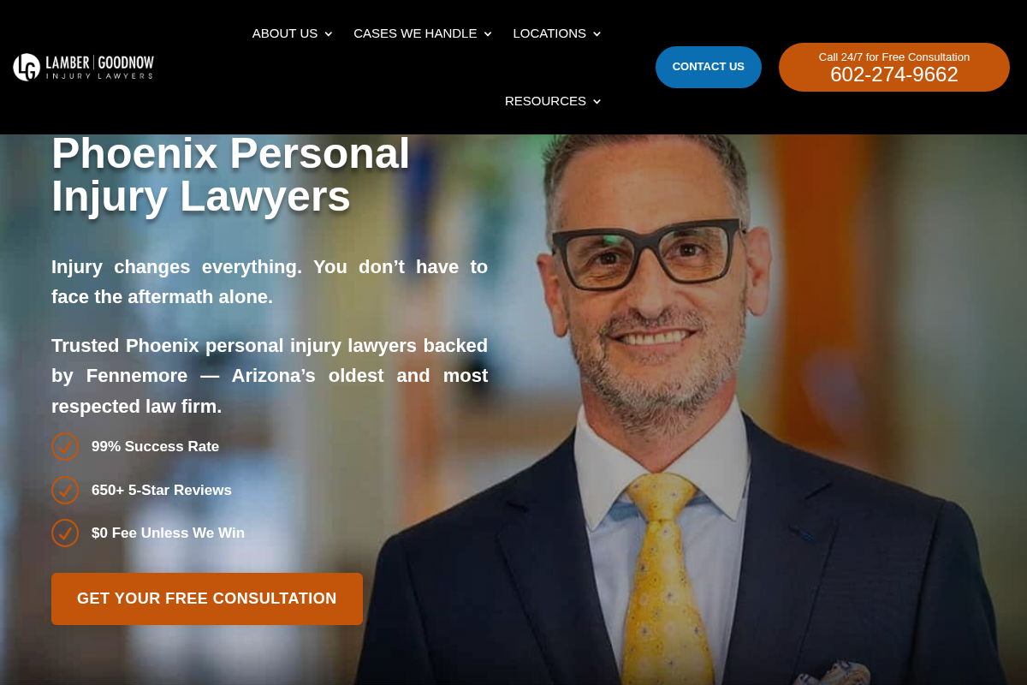The image size is (1027, 685).
Task: Click Get Your Free Consultation button
Action: tap(207, 599)
